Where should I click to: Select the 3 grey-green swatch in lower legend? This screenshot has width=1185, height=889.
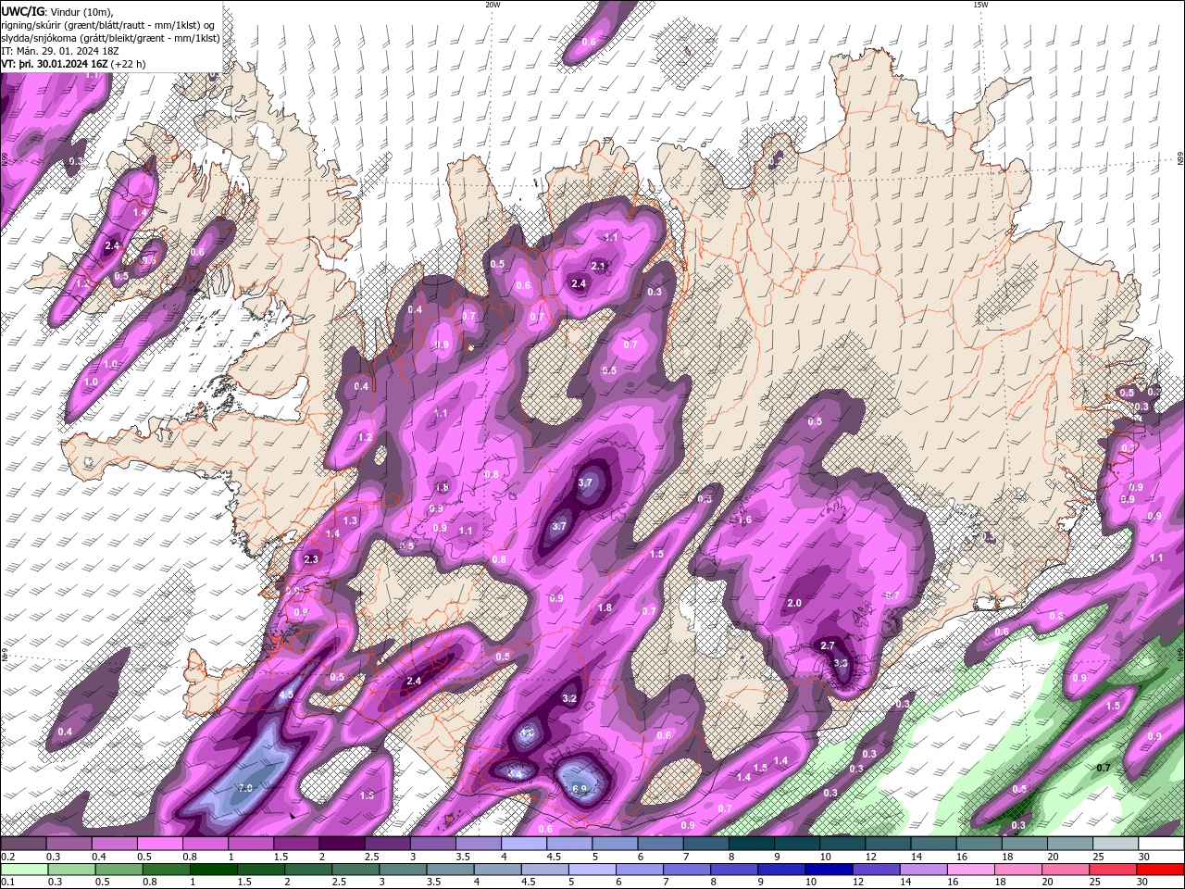click(x=402, y=870)
